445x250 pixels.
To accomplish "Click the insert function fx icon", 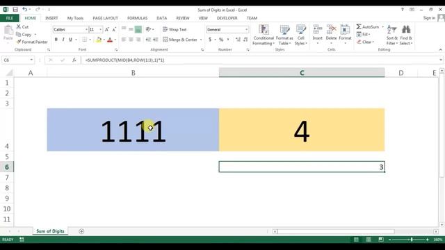I will (74, 60).
